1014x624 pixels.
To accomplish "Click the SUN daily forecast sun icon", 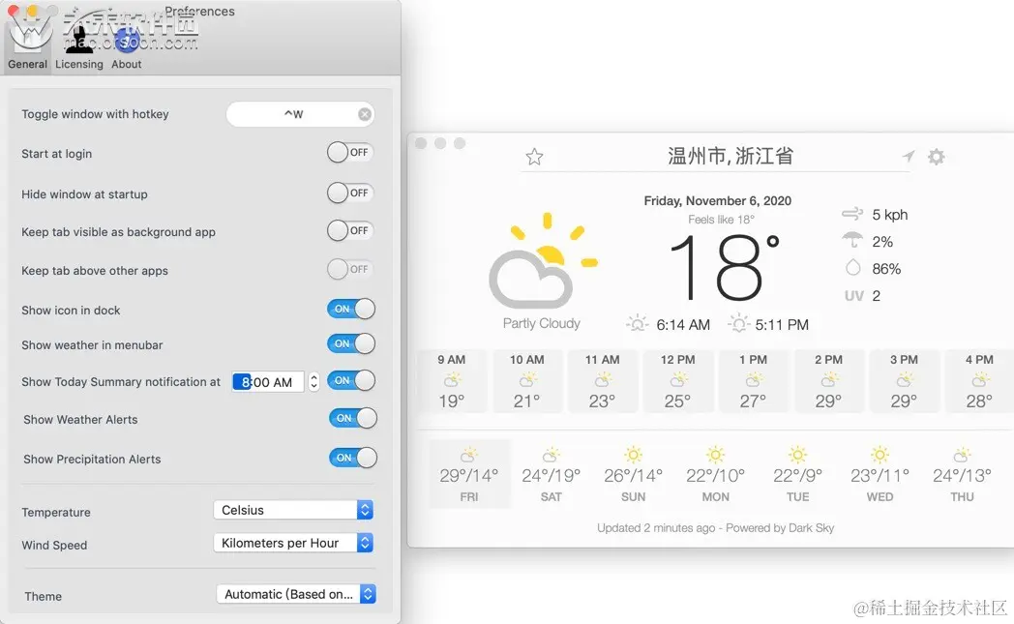I will click(x=633, y=455).
